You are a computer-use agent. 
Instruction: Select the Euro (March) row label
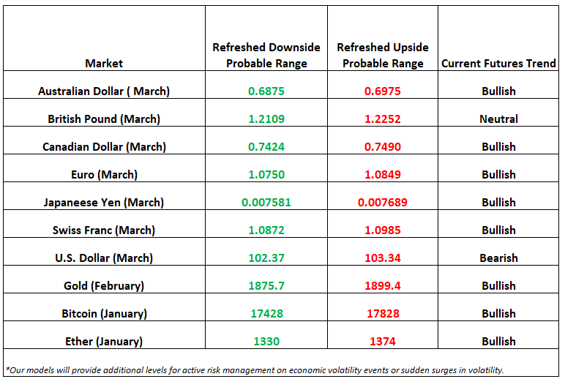(x=104, y=175)
